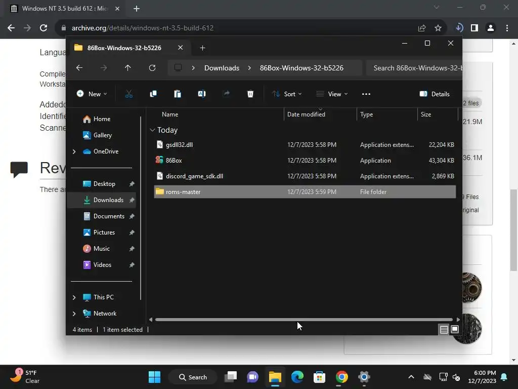Open Microsoft Edge from the taskbar
This screenshot has width=518, height=389.
click(x=297, y=377)
